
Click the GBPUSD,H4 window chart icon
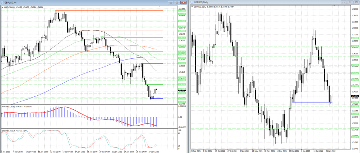[2, 2]
